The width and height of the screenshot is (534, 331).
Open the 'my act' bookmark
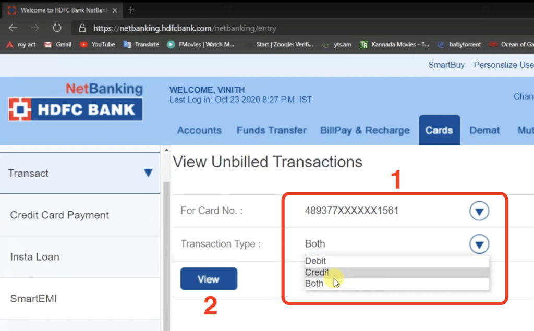(x=21, y=44)
